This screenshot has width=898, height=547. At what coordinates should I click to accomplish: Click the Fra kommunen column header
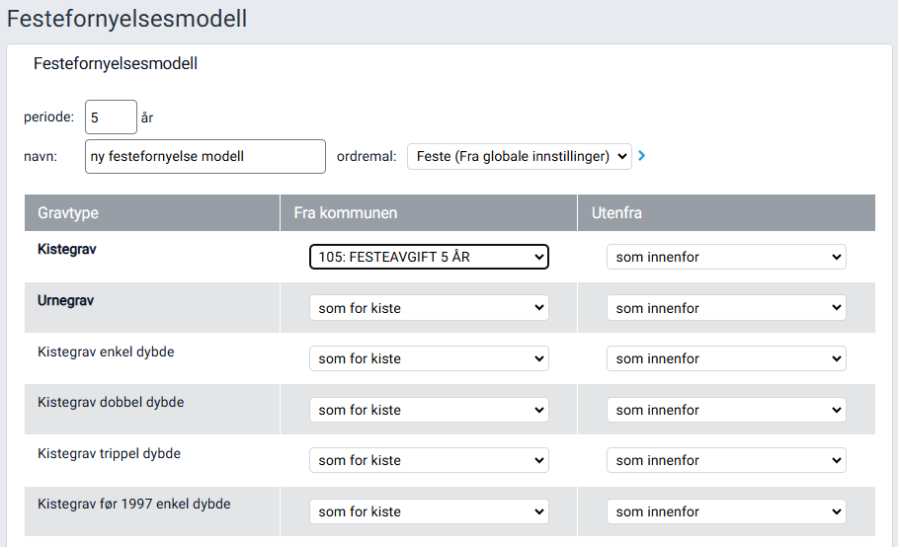346,213
